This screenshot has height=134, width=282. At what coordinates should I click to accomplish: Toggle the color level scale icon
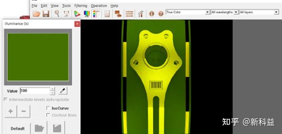(97, 14)
